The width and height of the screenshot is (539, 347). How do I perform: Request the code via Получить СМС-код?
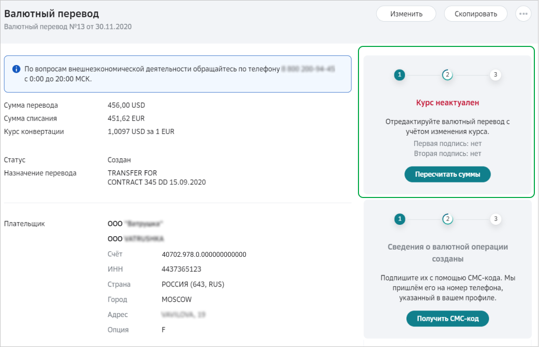point(447,319)
